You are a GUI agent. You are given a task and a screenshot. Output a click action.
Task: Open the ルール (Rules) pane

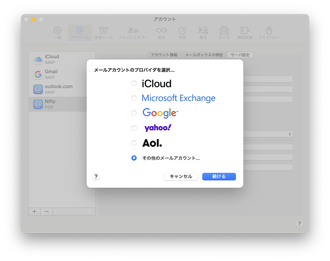pos(224,33)
